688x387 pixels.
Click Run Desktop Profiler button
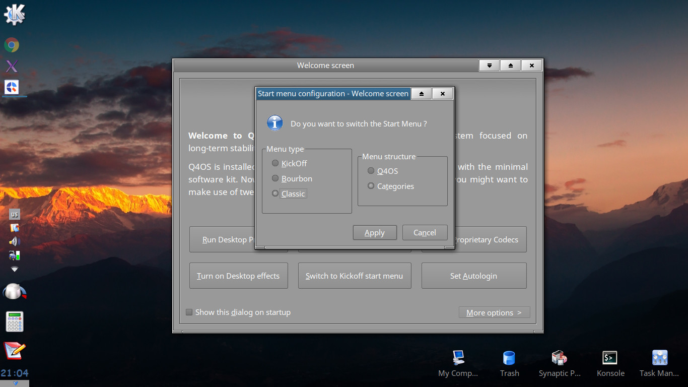click(222, 239)
